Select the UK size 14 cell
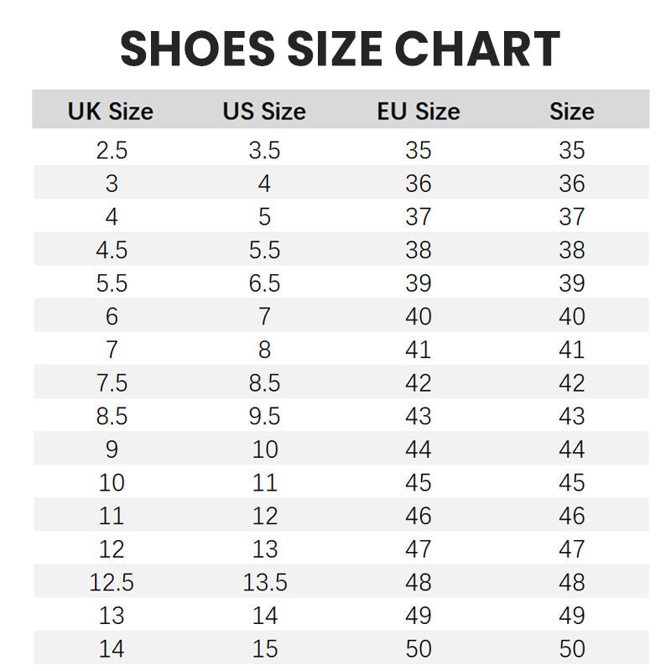Screen dimensions: 671x671 click(112, 649)
